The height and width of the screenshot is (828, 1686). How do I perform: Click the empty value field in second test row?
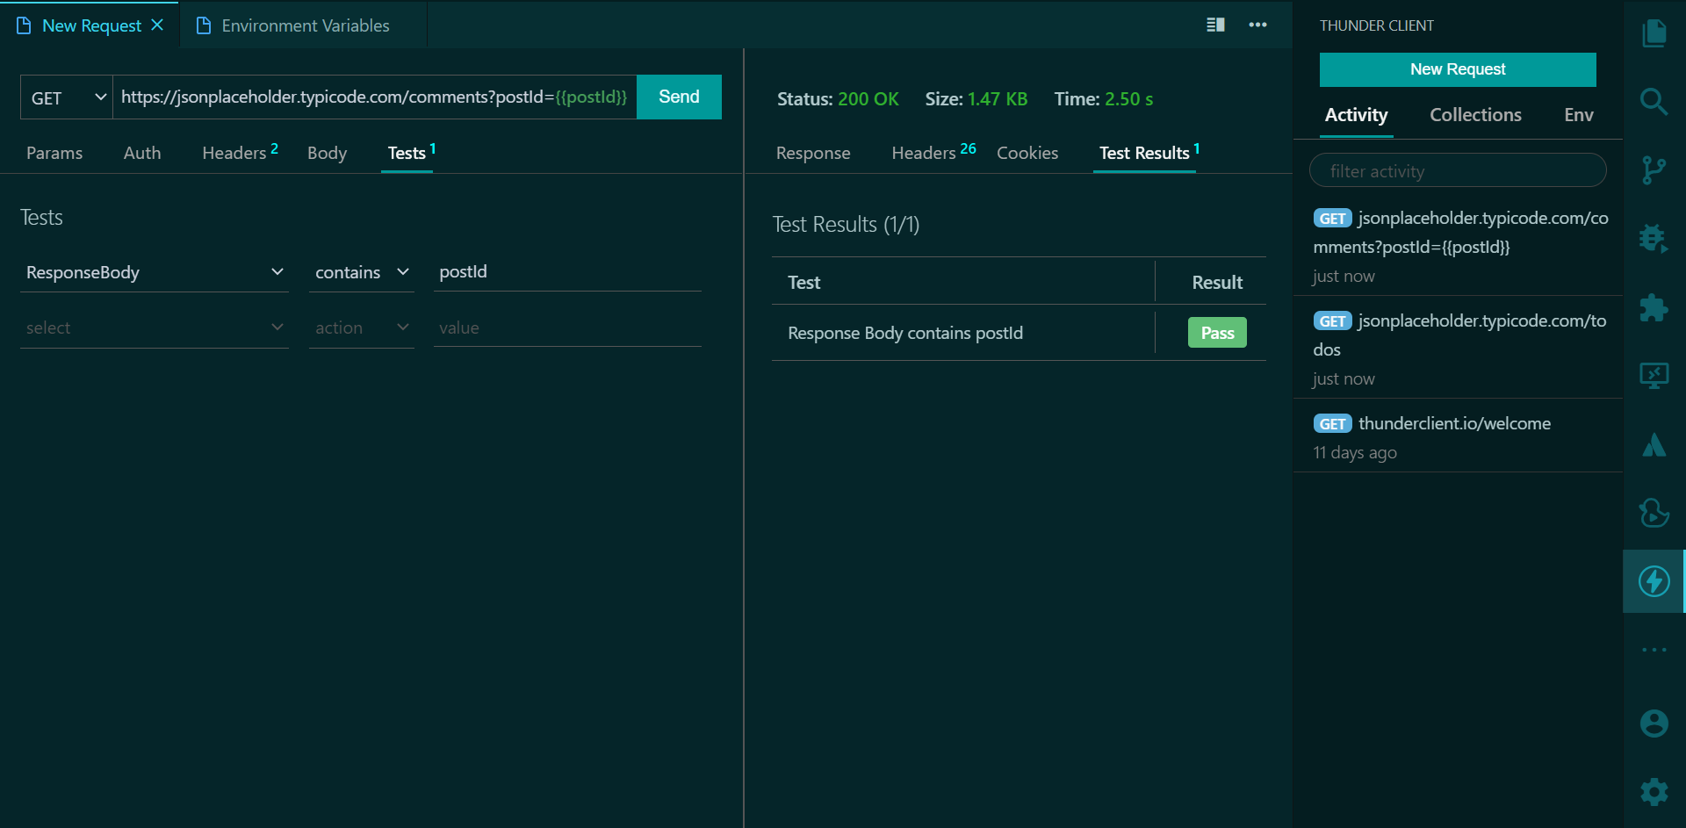[567, 328]
